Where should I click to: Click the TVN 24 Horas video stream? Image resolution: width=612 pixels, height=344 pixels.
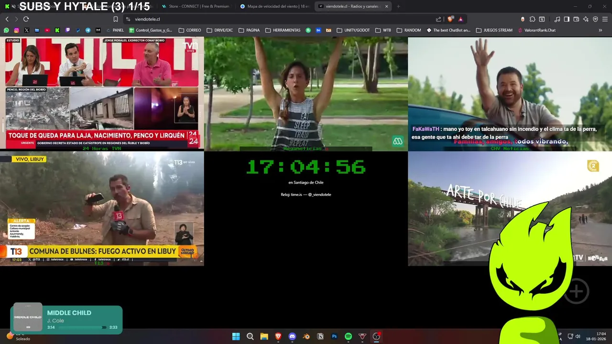coord(102,94)
